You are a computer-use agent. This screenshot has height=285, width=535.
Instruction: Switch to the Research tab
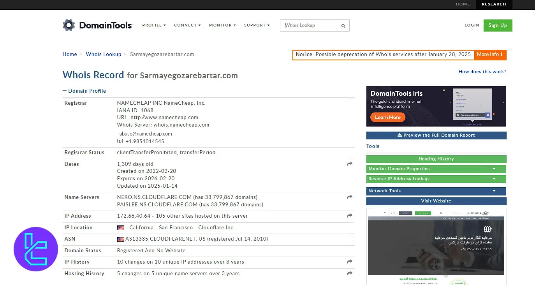tap(493, 4)
